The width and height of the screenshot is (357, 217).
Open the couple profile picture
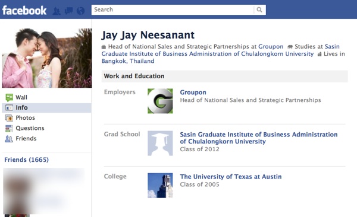pos(47,58)
